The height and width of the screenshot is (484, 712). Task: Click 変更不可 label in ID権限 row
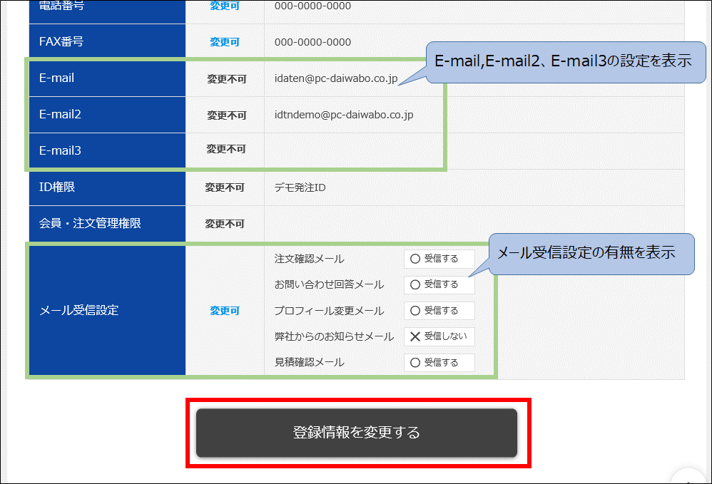point(224,187)
